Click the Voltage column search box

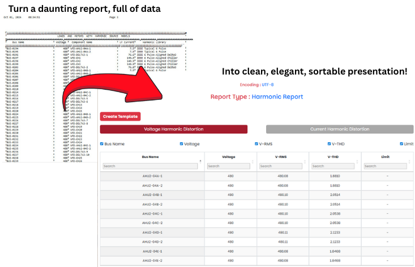[228, 167]
